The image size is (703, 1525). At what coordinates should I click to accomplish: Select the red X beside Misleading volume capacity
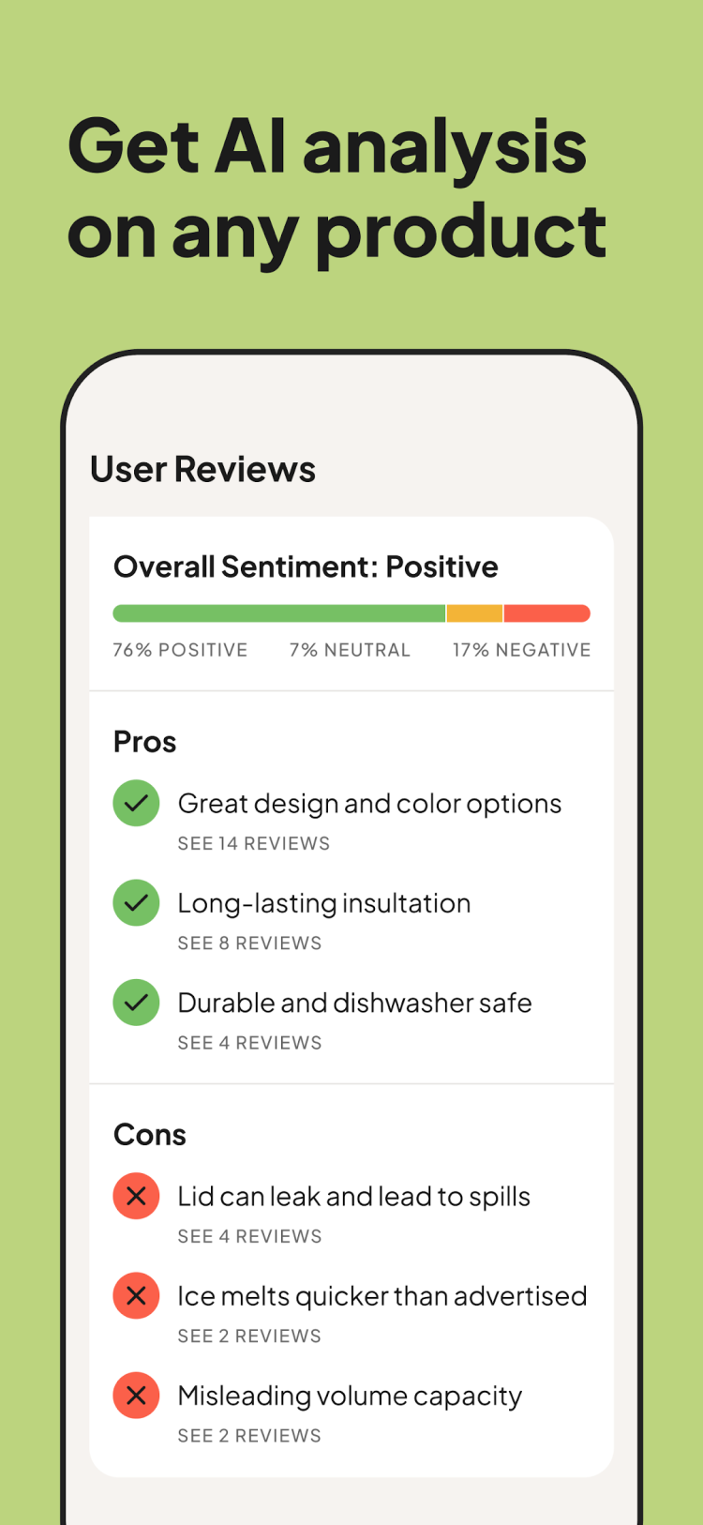tap(136, 1396)
